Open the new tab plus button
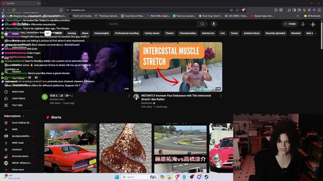The height and width of the screenshot is (181, 323). coord(45,3)
